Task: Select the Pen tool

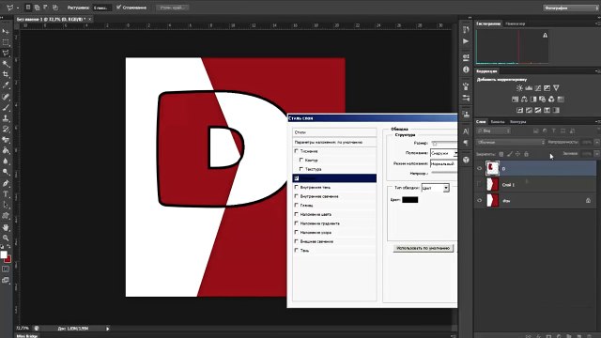Action: click(x=6, y=184)
